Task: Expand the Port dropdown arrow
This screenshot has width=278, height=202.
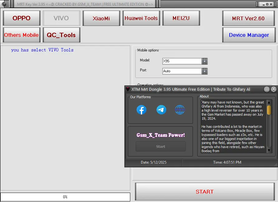Action: click(204, 71)
